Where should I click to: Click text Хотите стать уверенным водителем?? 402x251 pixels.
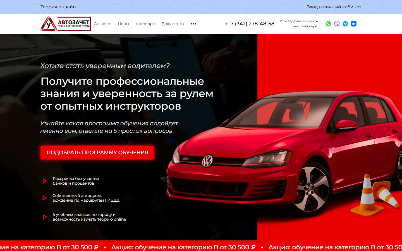(105, 66)
